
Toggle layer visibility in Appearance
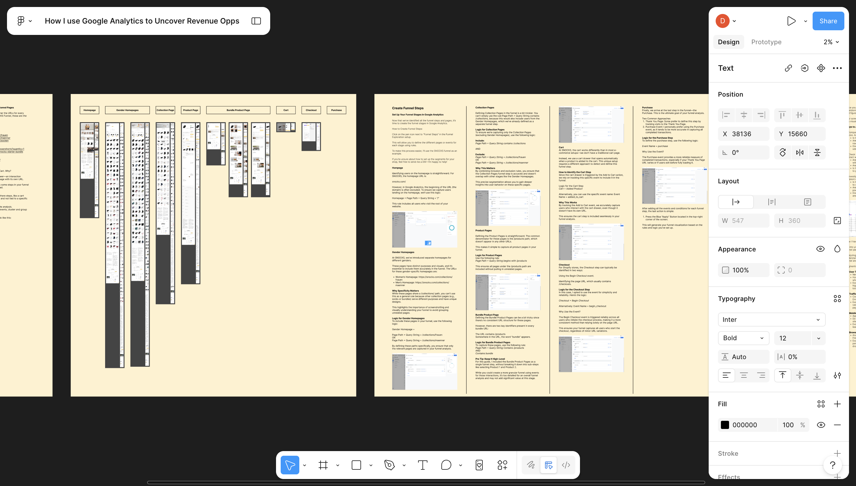[x=820, y=249]
